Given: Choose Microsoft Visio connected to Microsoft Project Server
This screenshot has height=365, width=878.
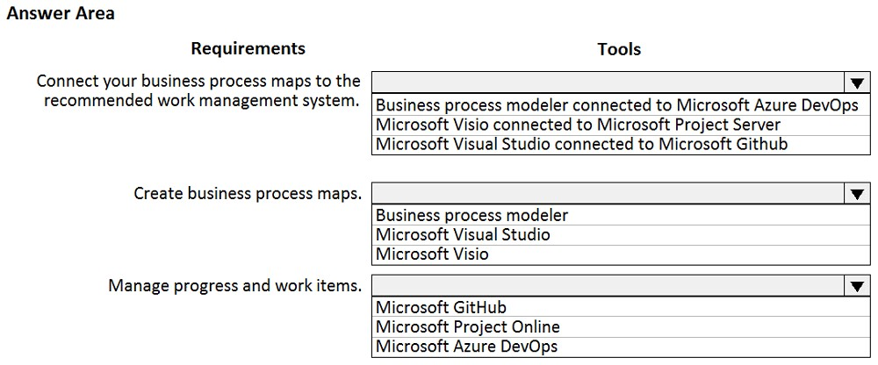Looking at the screenshot, I should 621,125.
